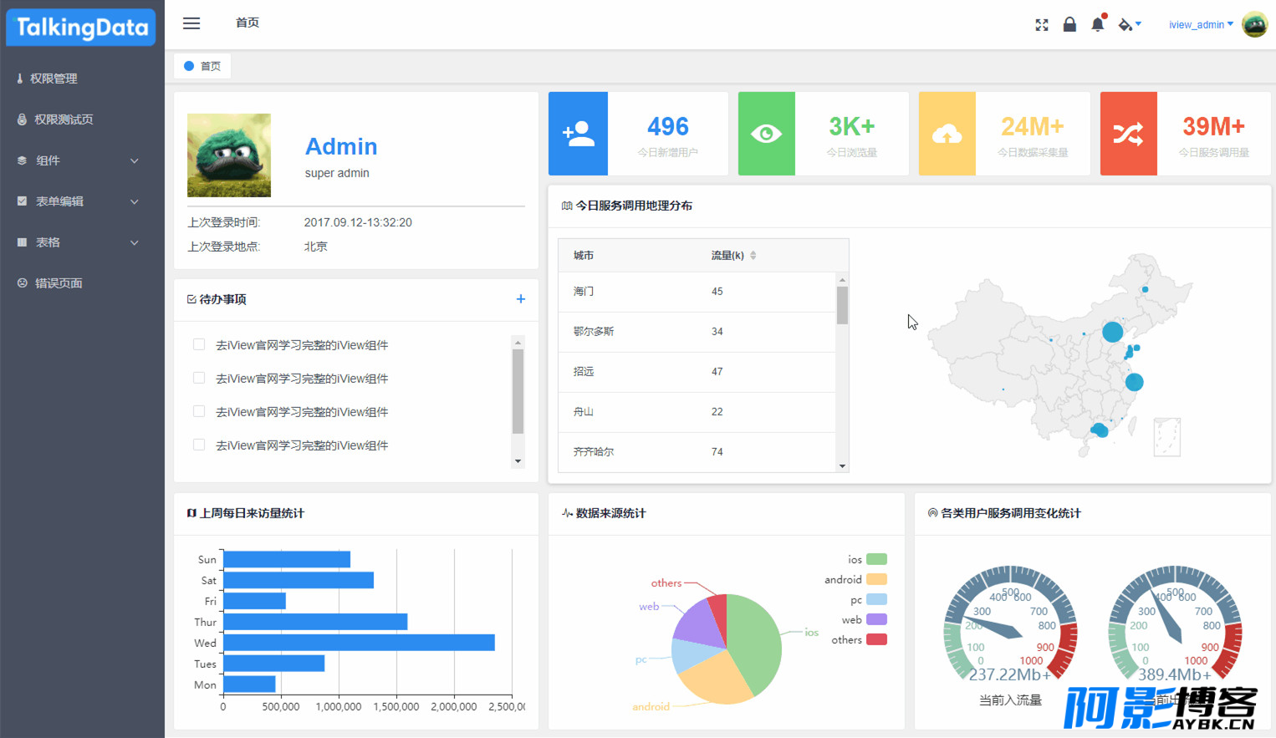
Task: Toggle the ios legend color swatch
Action: pos(876,559)
